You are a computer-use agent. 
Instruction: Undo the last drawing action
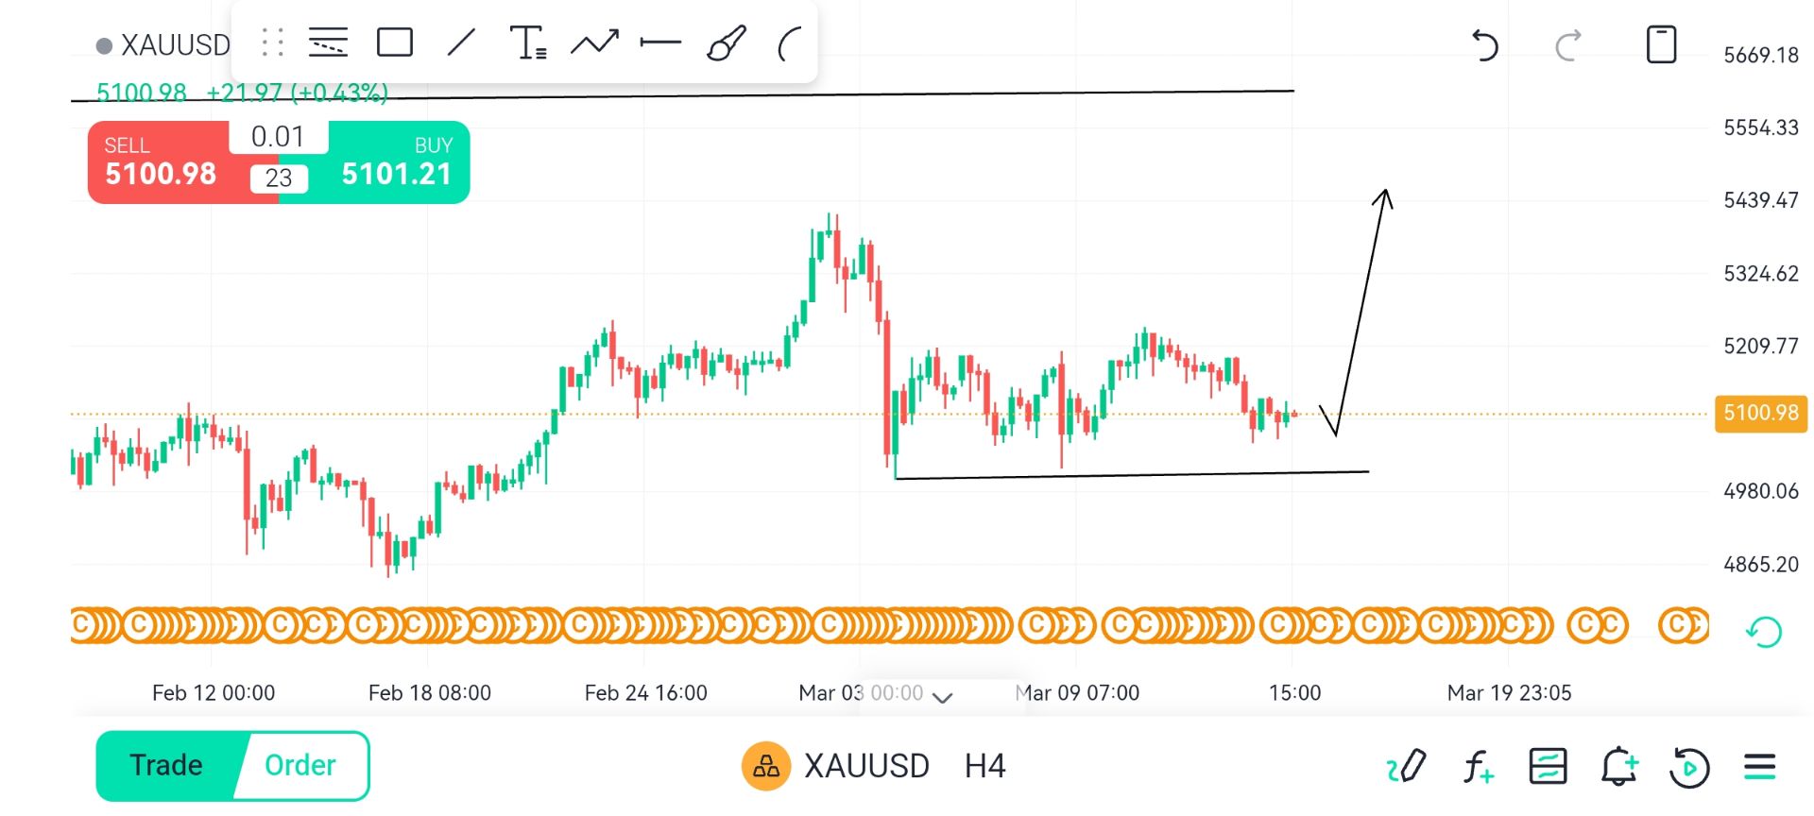pyautogui.click(x=1484, y=45)
